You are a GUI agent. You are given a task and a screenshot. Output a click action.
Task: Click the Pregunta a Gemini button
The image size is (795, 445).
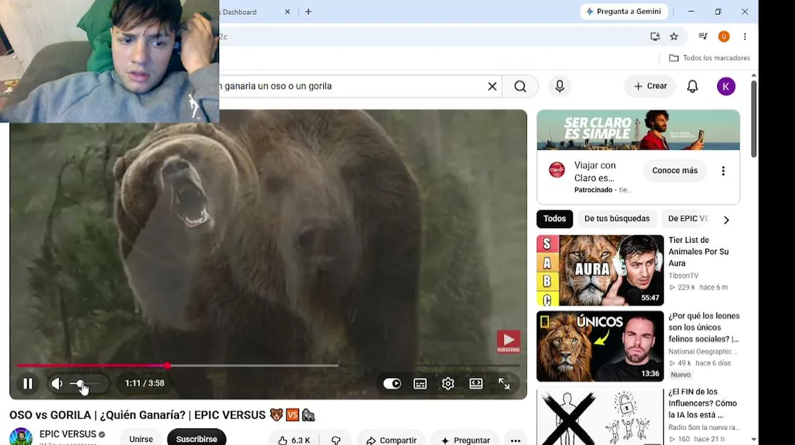coord(624,12)
